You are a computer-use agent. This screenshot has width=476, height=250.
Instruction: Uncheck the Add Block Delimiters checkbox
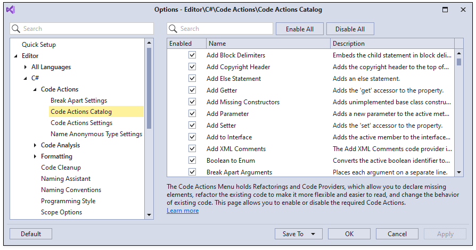pos(192,55)
